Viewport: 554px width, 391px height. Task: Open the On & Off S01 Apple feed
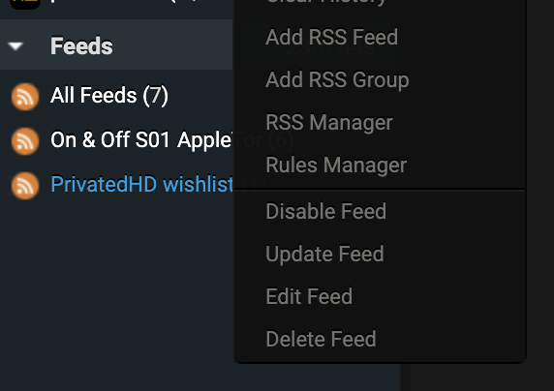click(x=141, y=140)
